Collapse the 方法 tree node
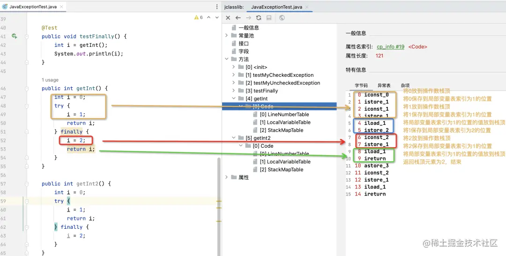Image resolution: width=506 pixels, height=256 pixels. tap(227, 59)
